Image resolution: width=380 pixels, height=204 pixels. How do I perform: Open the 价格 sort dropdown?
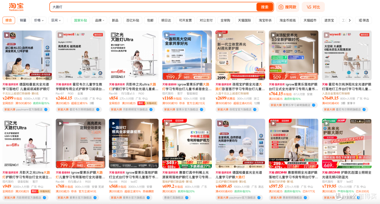click(39, 20)
